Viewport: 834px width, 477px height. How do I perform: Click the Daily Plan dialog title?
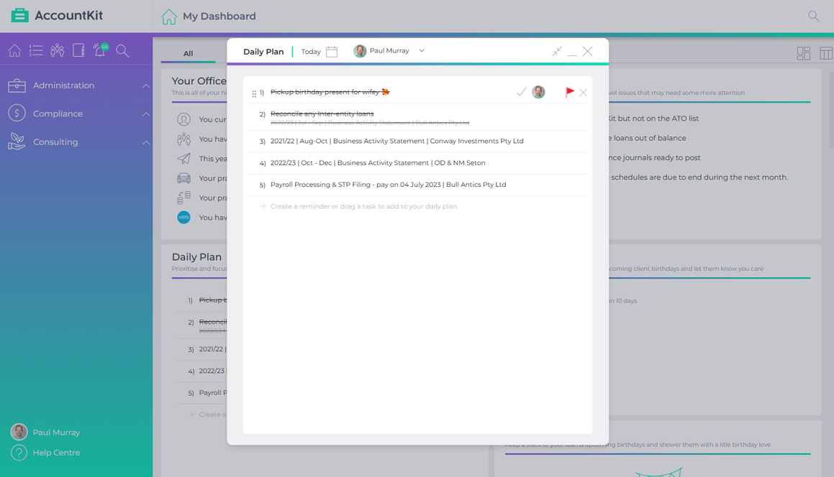263,52
